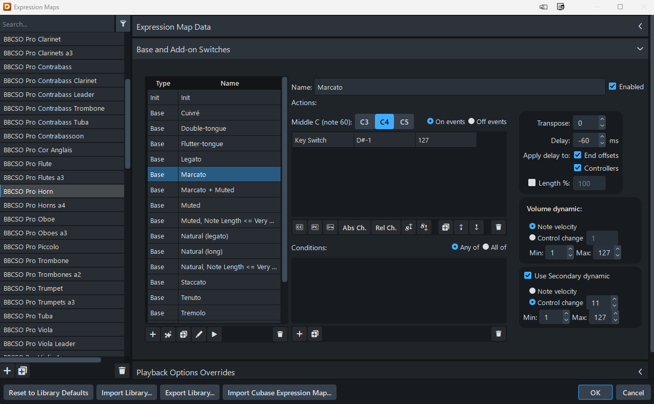Screen dimensions: 654x404
Task: Increase the Delay value with the up stepper
Action: click(x=602, y=137)
